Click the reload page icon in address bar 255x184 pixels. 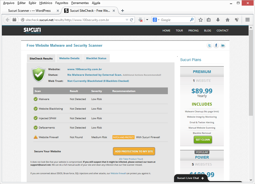coord(132,20)
